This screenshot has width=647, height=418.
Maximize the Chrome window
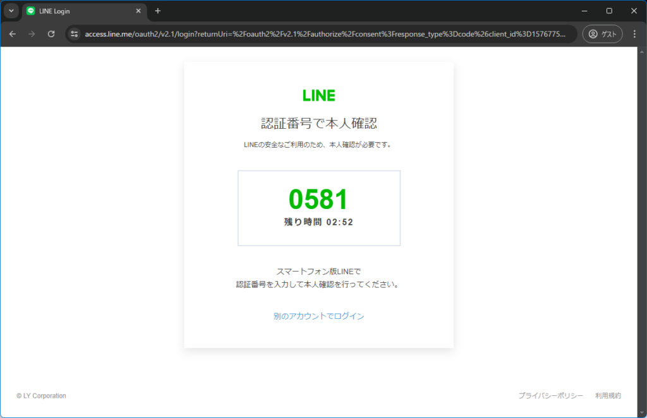(609, 11)
